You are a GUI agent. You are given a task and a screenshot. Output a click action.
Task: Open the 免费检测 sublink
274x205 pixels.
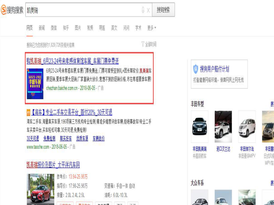pos(49,138)
